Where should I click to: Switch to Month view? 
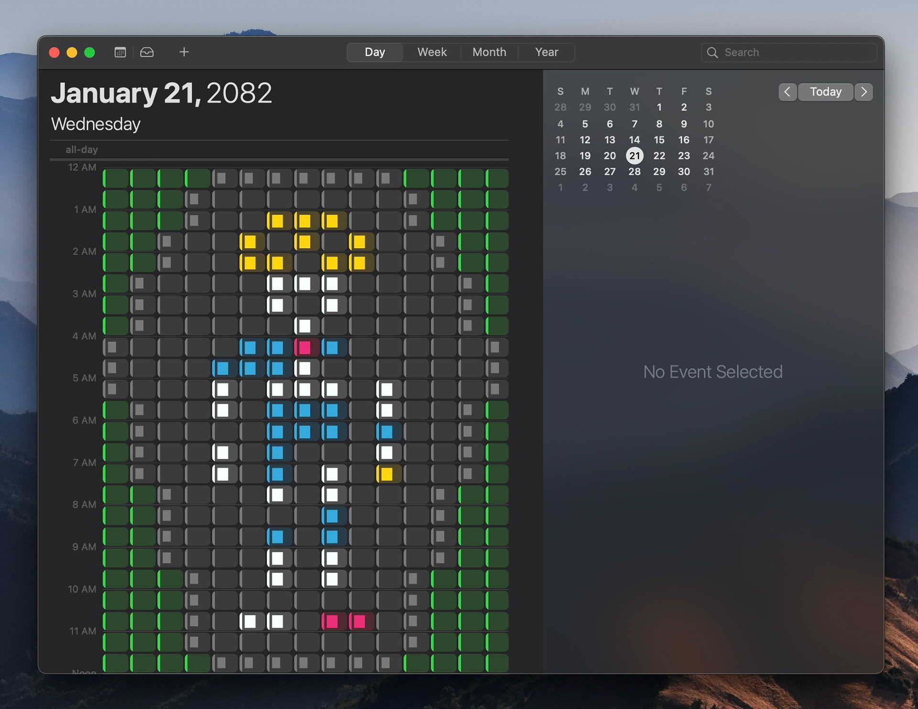489,52
